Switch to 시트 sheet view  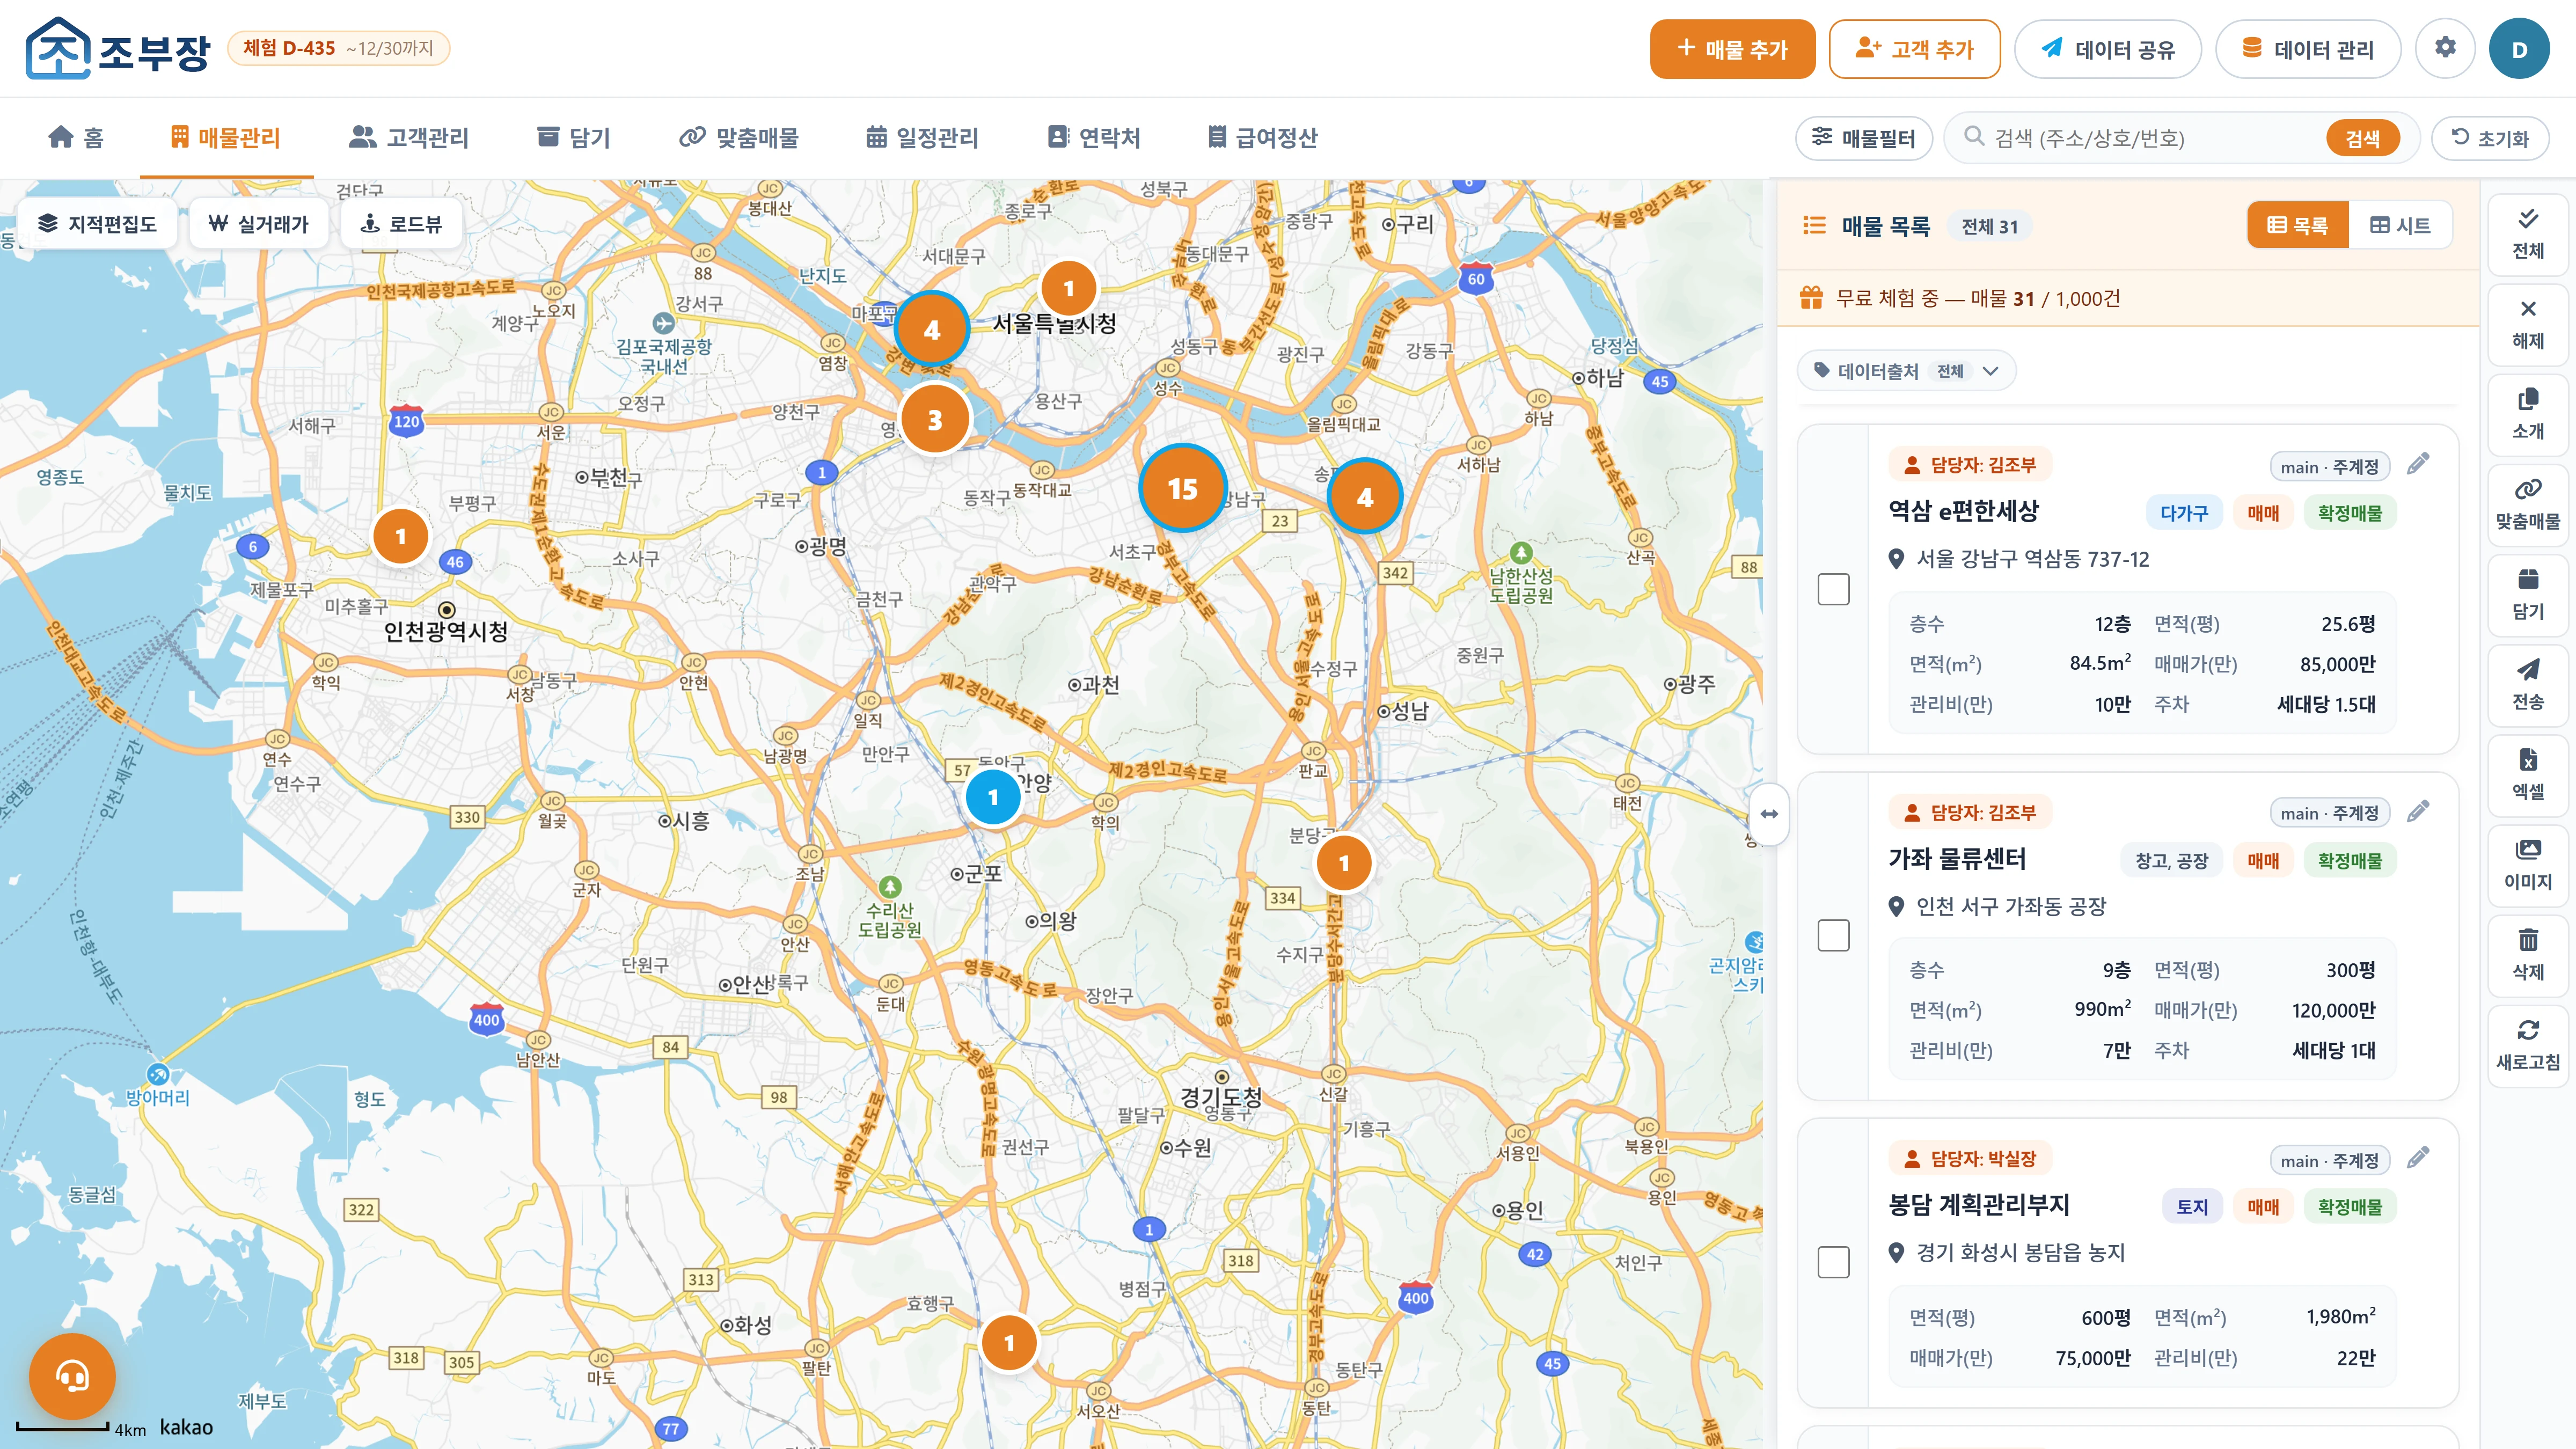tap(2400, 225)
